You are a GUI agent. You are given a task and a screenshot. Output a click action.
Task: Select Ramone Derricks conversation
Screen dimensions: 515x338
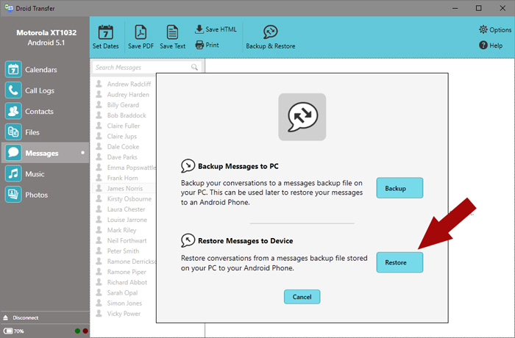tap(124, 262)
